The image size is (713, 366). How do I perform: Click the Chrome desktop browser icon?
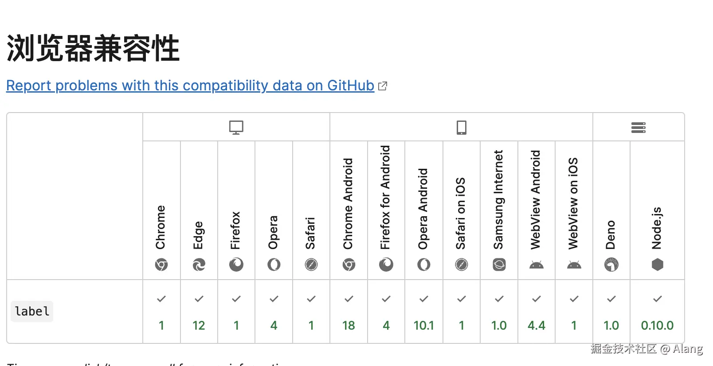161,265
